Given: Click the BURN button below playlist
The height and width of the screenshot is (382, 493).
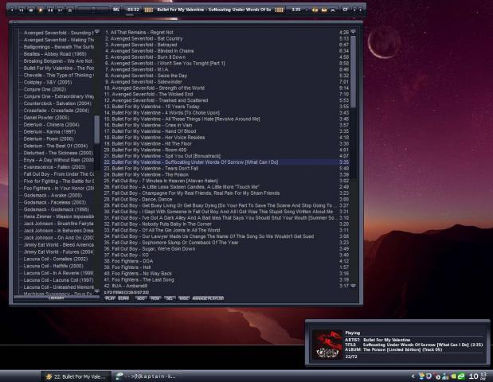Looking at the screenshot, I should pos(123,298).
